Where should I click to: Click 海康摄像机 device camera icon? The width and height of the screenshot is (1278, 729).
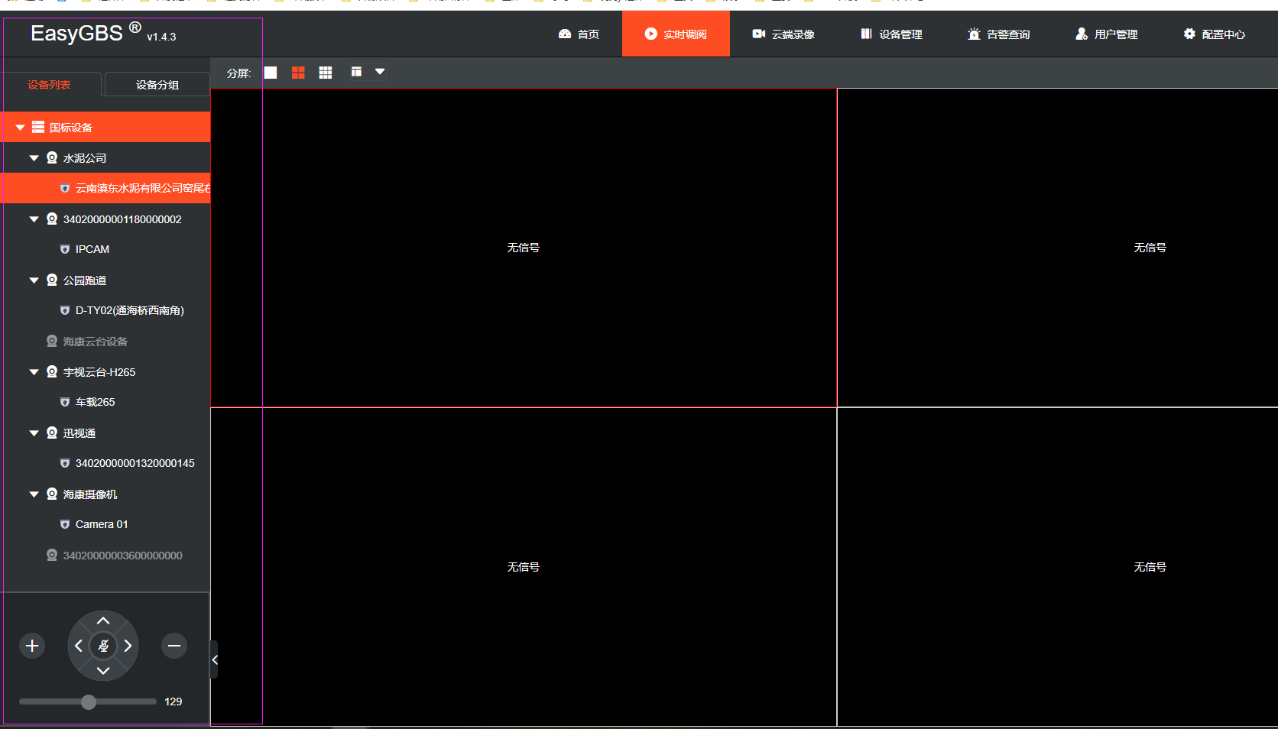52,494
